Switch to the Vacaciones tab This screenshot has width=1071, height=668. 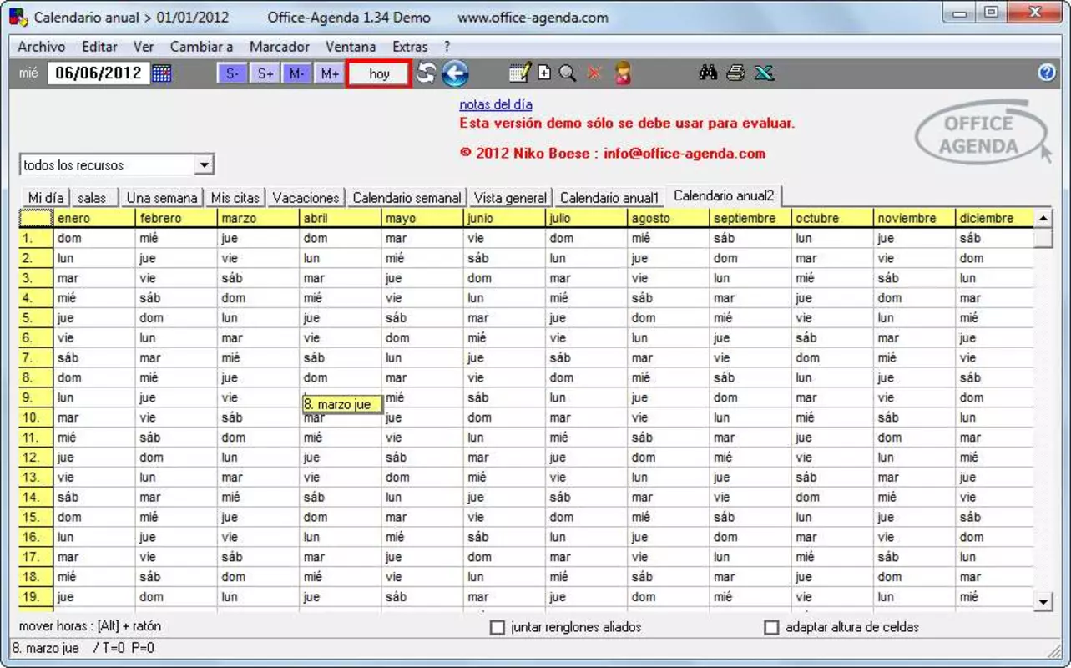click(306, 198)
